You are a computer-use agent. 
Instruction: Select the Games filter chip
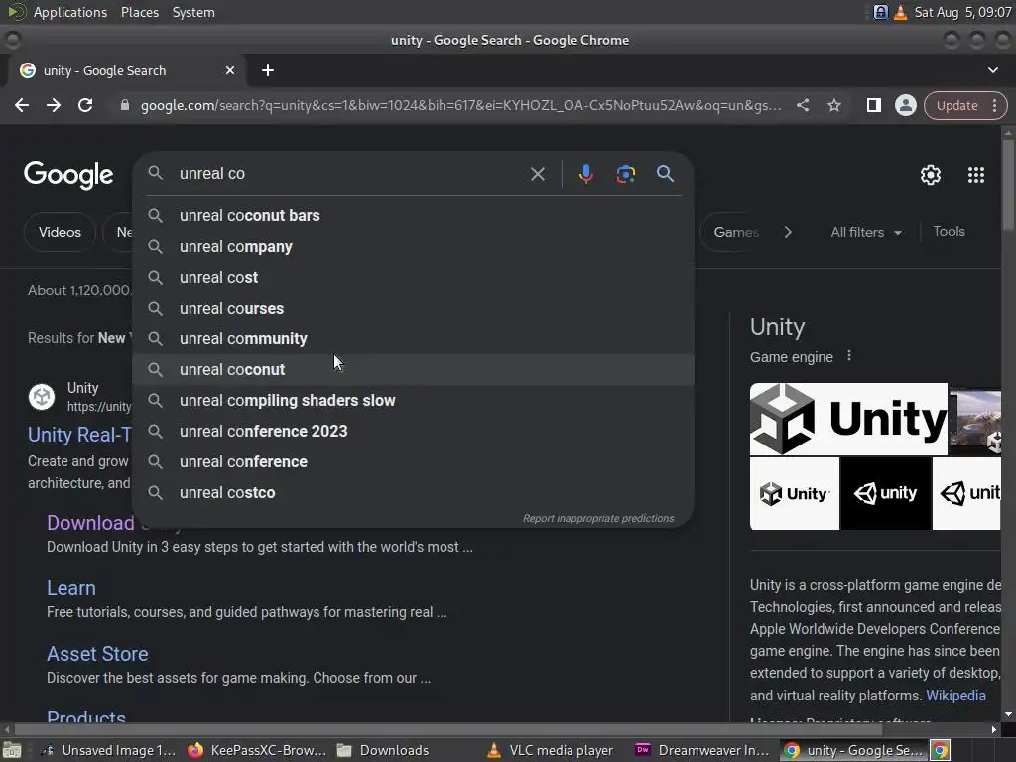click(x=736, y=232)
